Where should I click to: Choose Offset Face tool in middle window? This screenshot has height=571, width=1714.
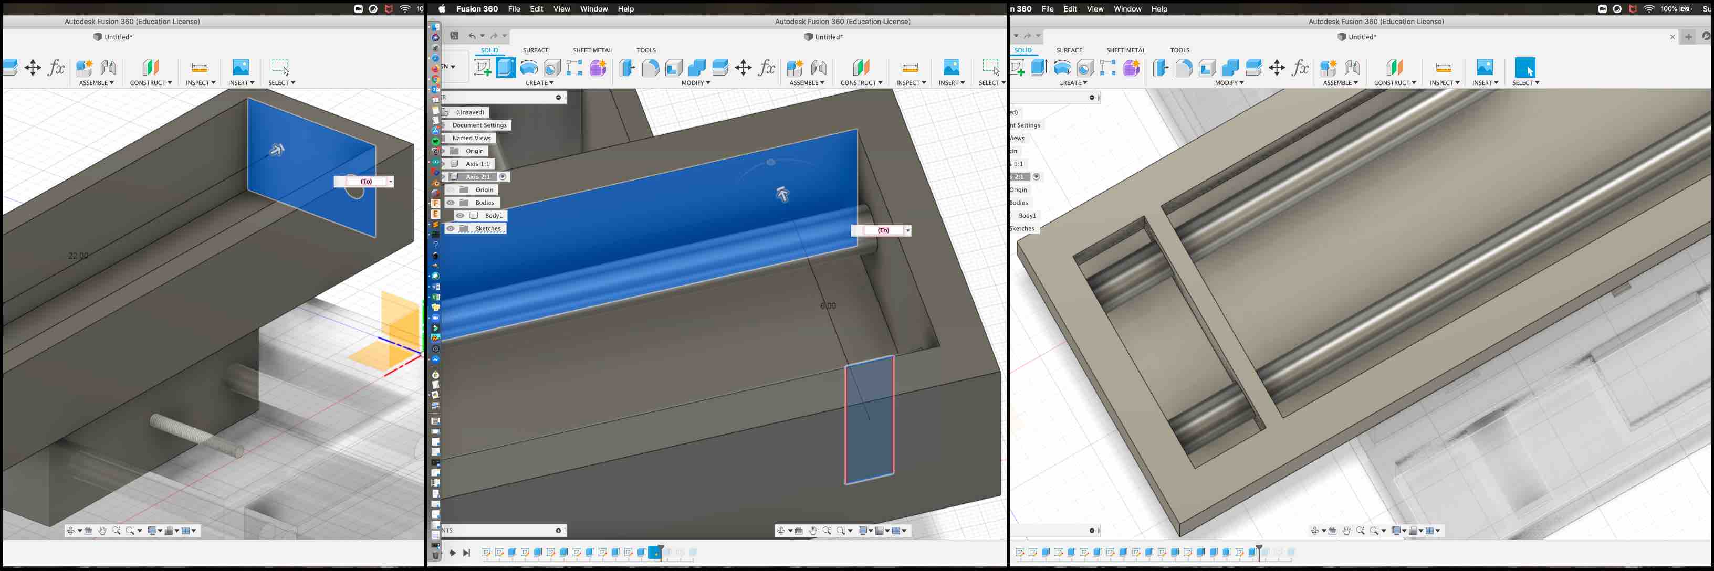click(x=720, y=67)
